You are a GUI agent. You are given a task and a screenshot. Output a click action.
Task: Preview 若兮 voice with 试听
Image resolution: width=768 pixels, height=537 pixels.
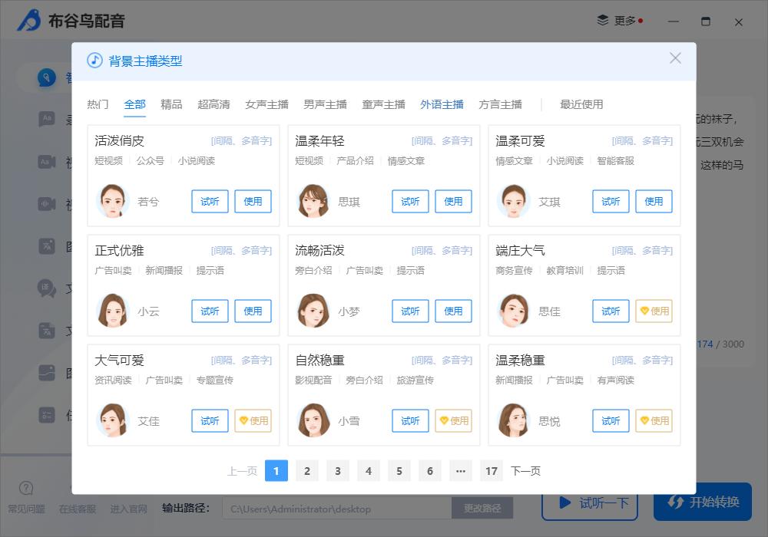coord(210,202)
